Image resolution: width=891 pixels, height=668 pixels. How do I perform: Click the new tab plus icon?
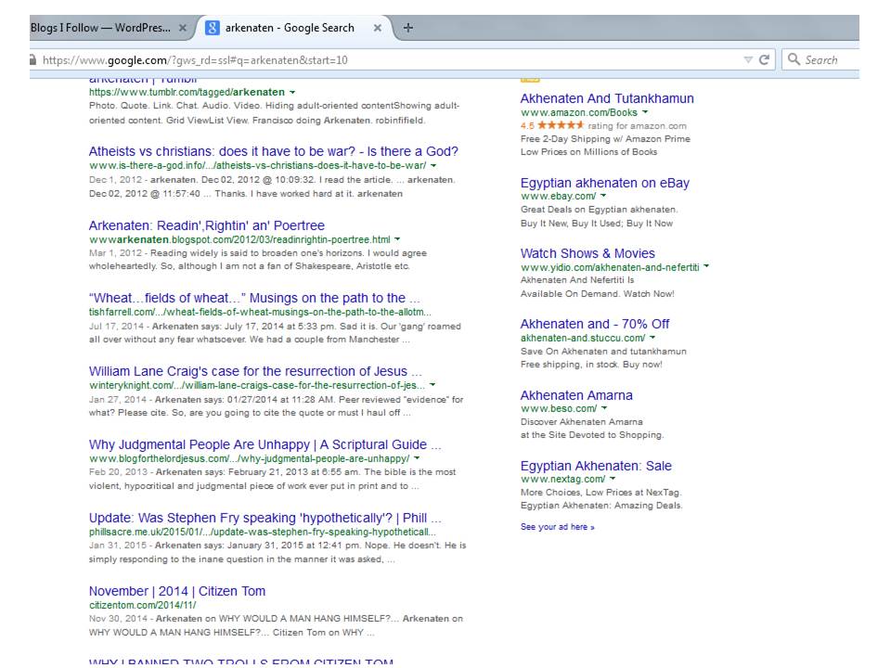point(408,28)
